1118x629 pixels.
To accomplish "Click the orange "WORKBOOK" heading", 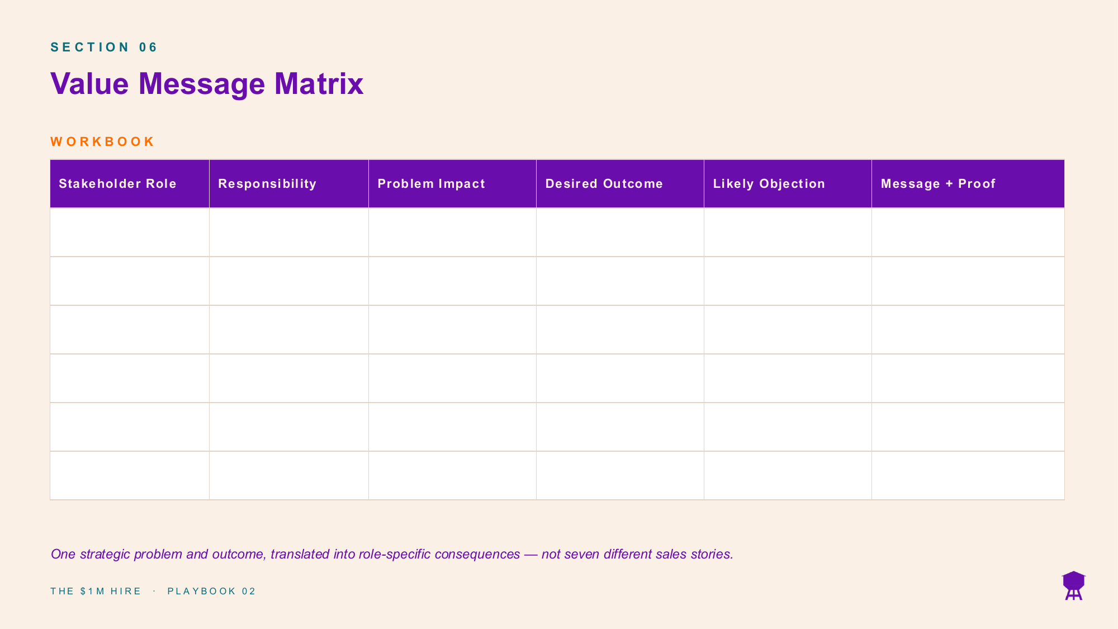I will tap(102, 141).
